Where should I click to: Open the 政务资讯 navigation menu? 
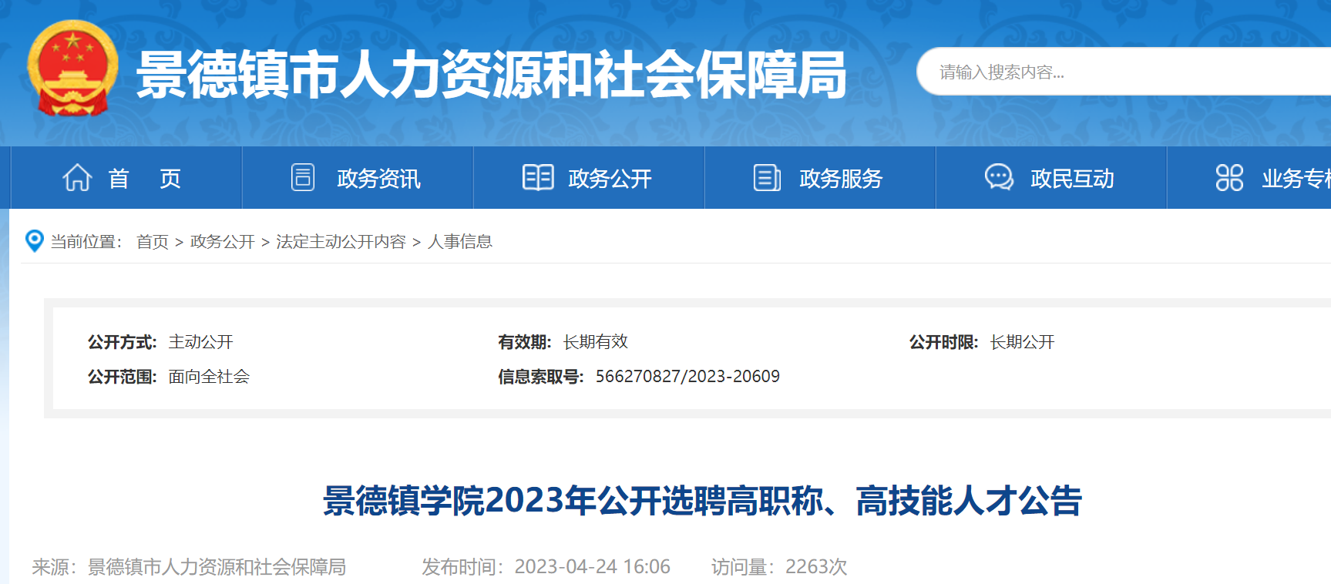358,178
